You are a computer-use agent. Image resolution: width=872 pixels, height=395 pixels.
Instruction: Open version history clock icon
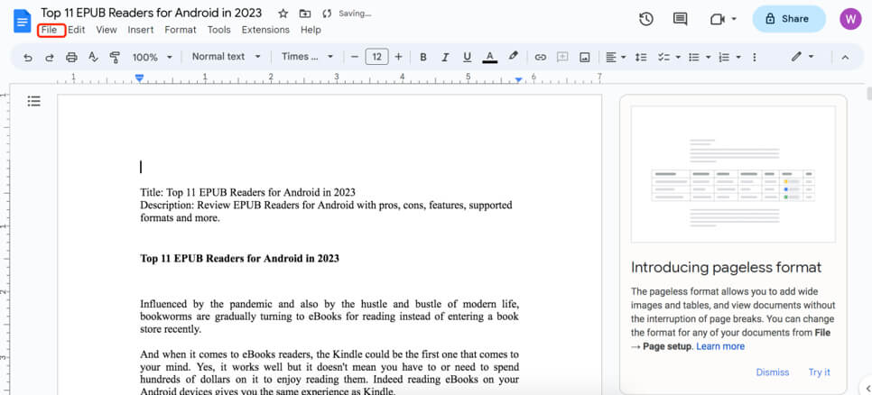[x=645, y=19]
